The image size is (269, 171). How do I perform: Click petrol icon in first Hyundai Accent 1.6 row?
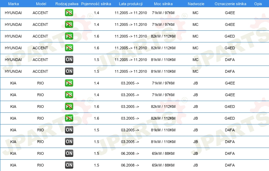pos(69,36)
